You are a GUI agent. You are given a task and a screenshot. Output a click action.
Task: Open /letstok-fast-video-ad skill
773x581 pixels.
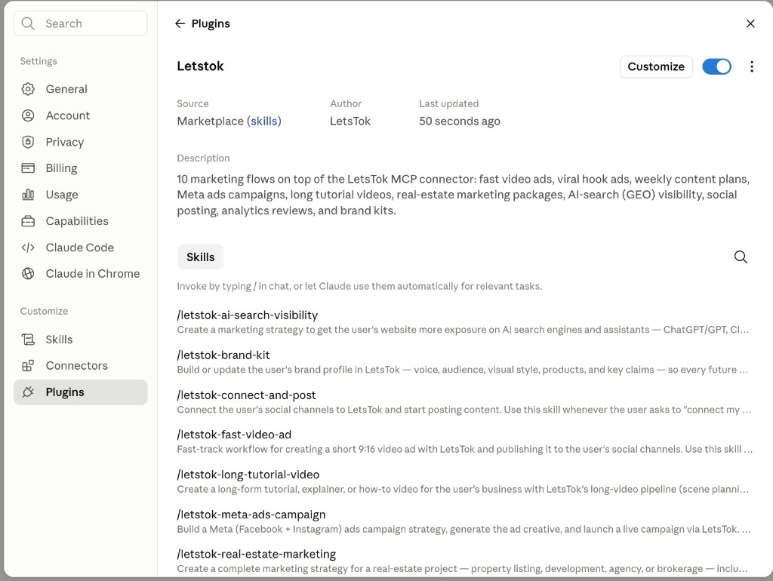(x=464, y=441)
